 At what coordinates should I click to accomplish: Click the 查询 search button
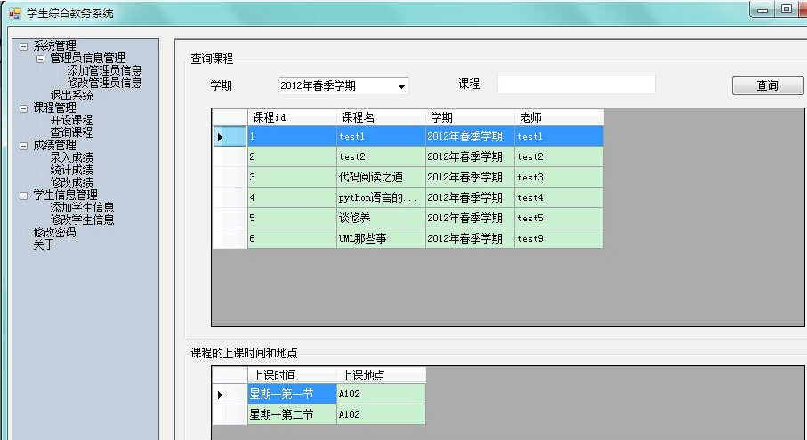click(767, 86)
